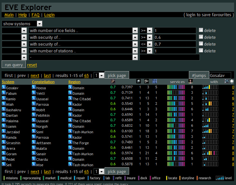236x185 pixels.
Task: Click info icon beside Jarzalad system
Action: point(4,131)
